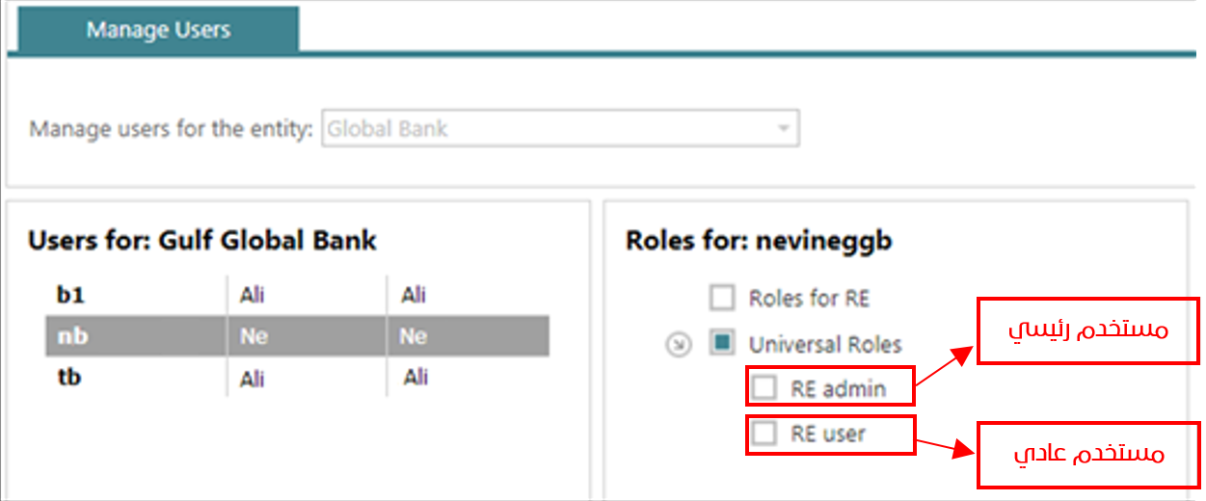This screenshot has width=1206, height=501.
Task: Click the Arabic annotation box beside RE admin
Action: tap(1088, 330)
